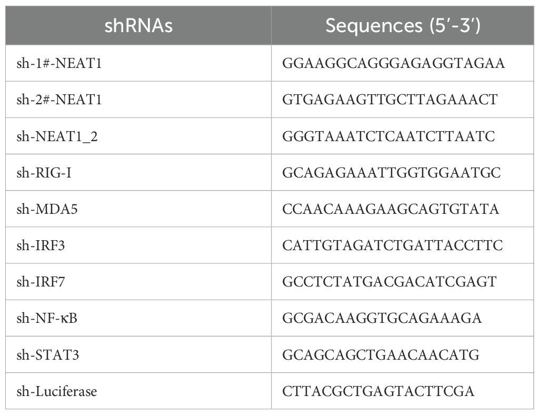This screenshot has width=540, height=415.
Task: Select the sh-RIG-I cell
Action: coord(44,173)
